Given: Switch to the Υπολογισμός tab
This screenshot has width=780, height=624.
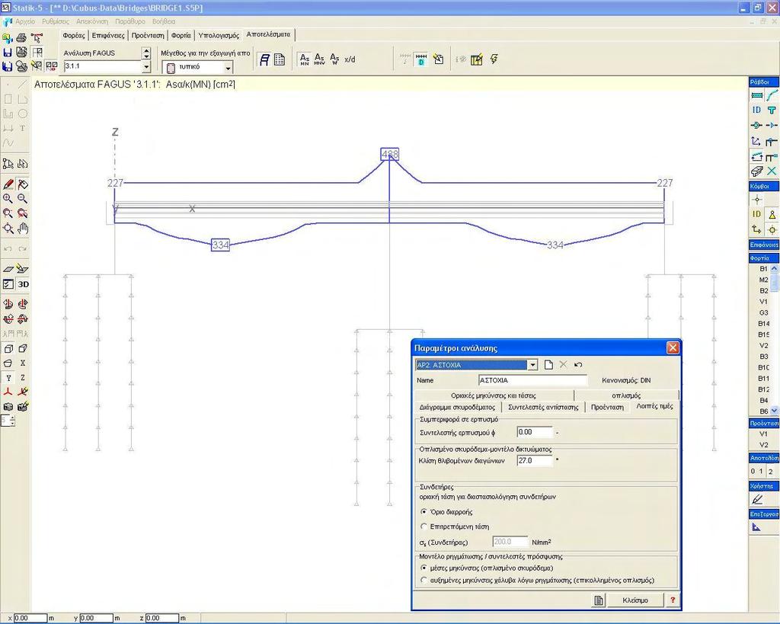Looking at the screenshot, I should point(219,35).
